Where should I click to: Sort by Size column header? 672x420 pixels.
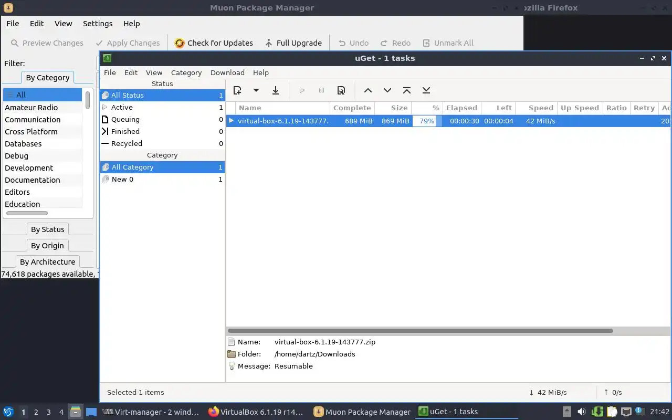[393, 108]
